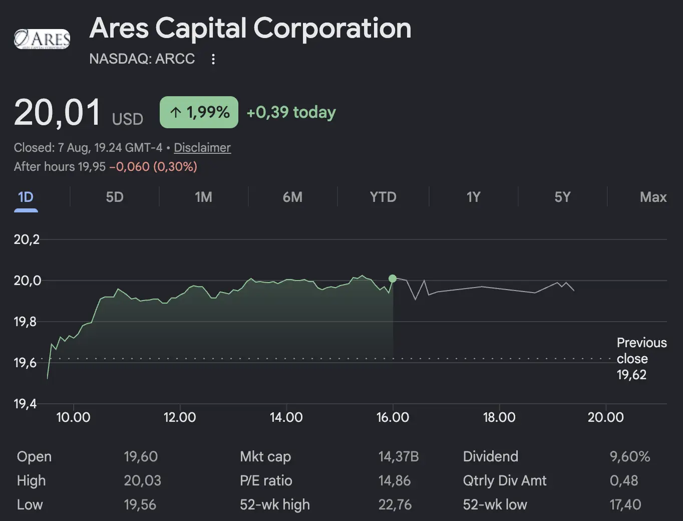Click the After hours 19,95 line
This screenshot has width=683, height=521.
click(x=106, y=166)
